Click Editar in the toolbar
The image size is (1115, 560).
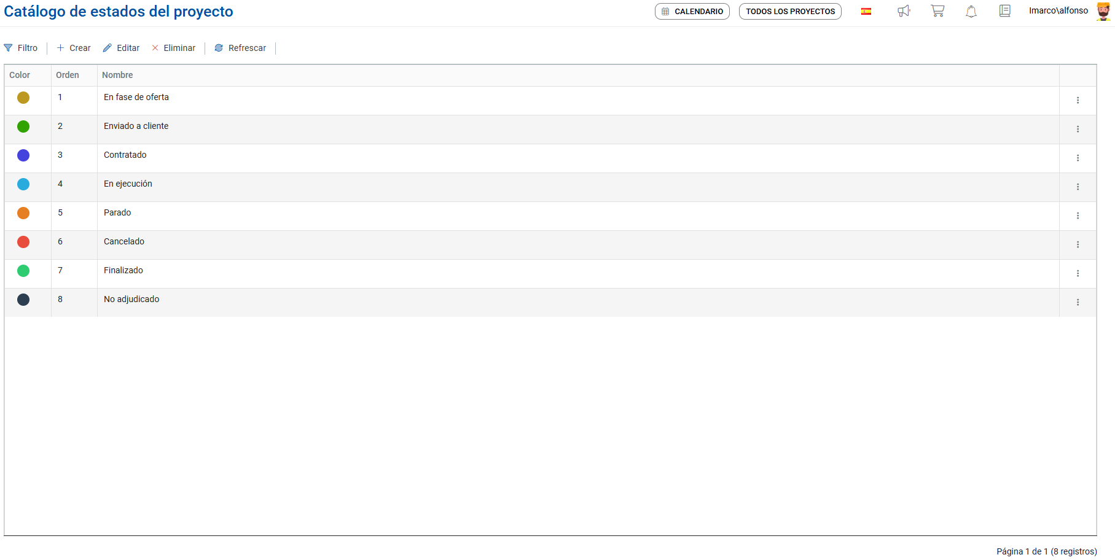122,48
